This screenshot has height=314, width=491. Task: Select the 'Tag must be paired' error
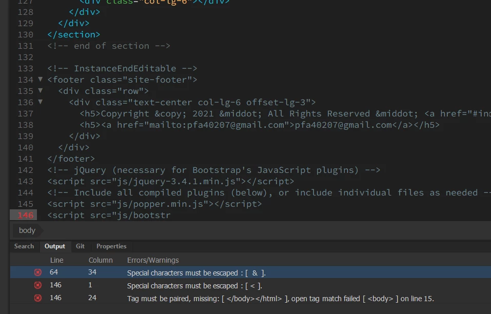(280, 299)
